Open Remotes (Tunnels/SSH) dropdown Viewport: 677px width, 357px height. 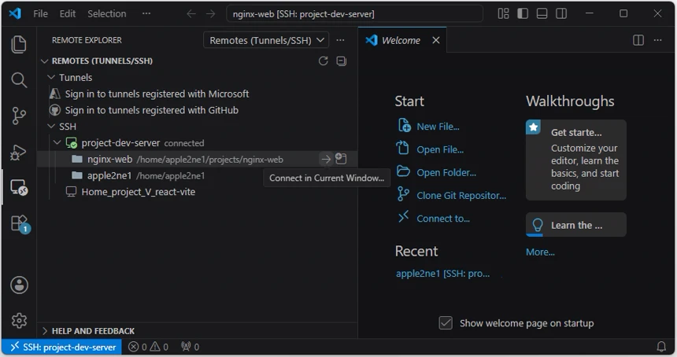(x=266, y=40)
